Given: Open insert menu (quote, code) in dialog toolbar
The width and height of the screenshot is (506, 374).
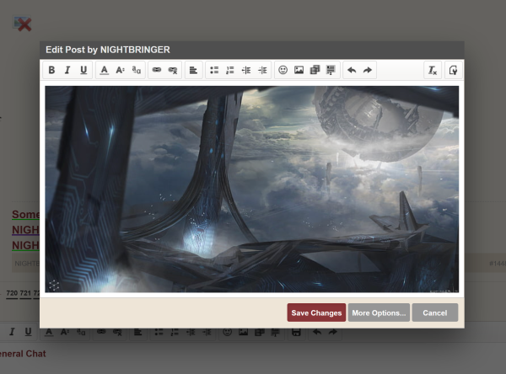Looking at the screenshot, I should click(331, 70).
